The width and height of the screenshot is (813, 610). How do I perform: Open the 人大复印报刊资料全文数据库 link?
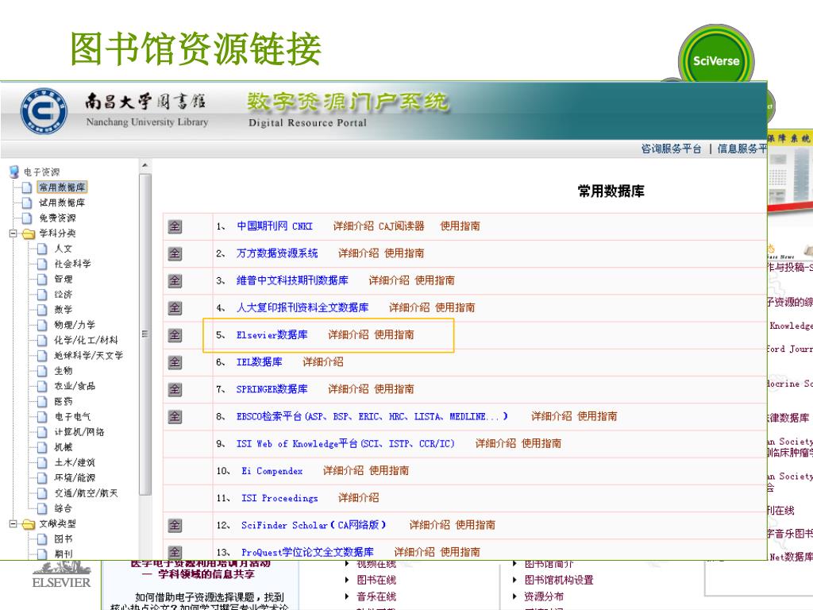pos(302,307)
